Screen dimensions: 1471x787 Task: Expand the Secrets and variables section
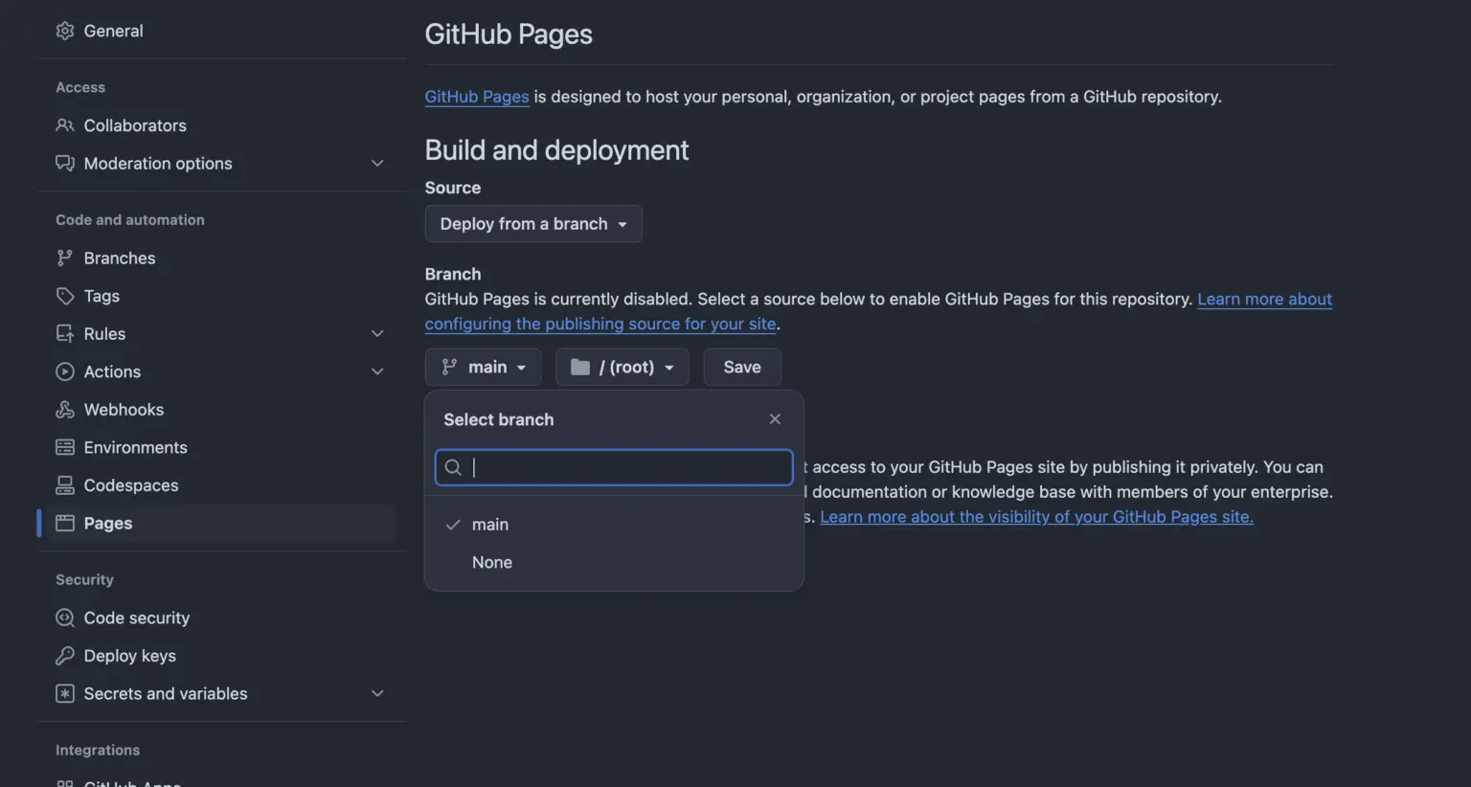377,692
